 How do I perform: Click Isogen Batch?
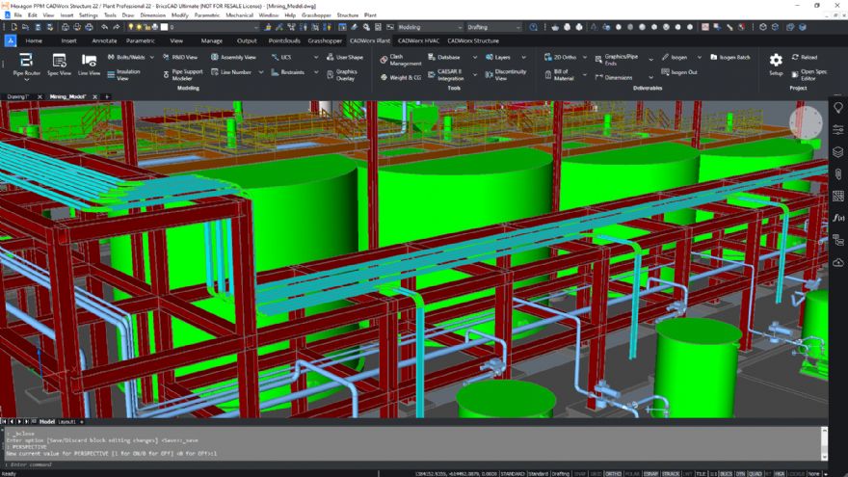tap(730, 57)
